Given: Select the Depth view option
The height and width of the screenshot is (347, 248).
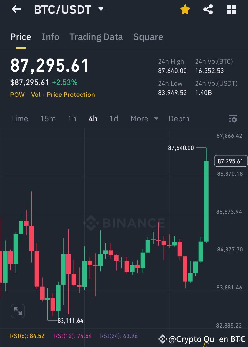Looking at the screenshot, I should [x=179, y=118].
